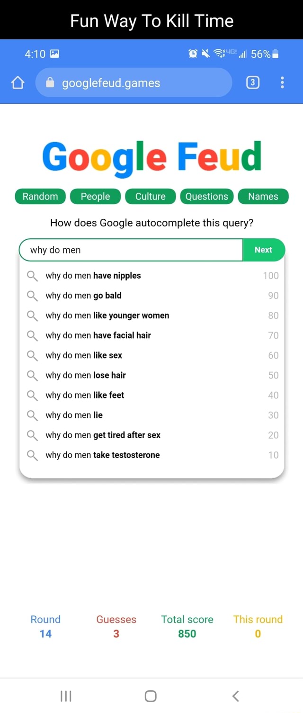This screenshot has width=303, height=713.
Task: Switch to the Questions category
Action: point(207,197)
